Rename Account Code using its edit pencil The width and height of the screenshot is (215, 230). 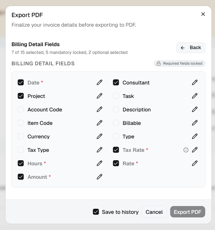pyautogui.click(x=99, y=109)
